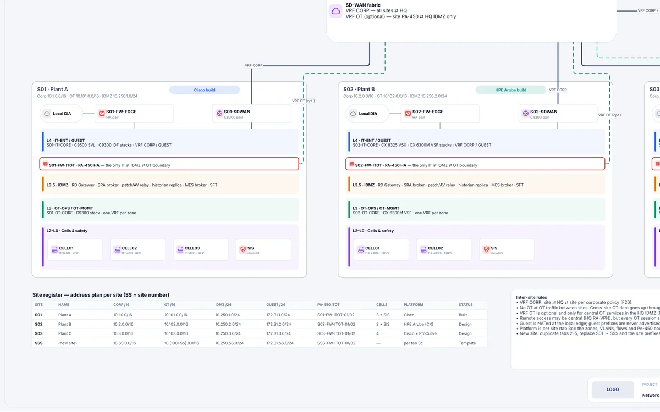Screen dimensions: 660x412
Task: Click "L2–L0 · Cells & safety" label in Plant B
Action: pos(373,231)
